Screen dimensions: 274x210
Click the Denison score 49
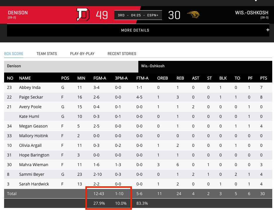point(102,15)
